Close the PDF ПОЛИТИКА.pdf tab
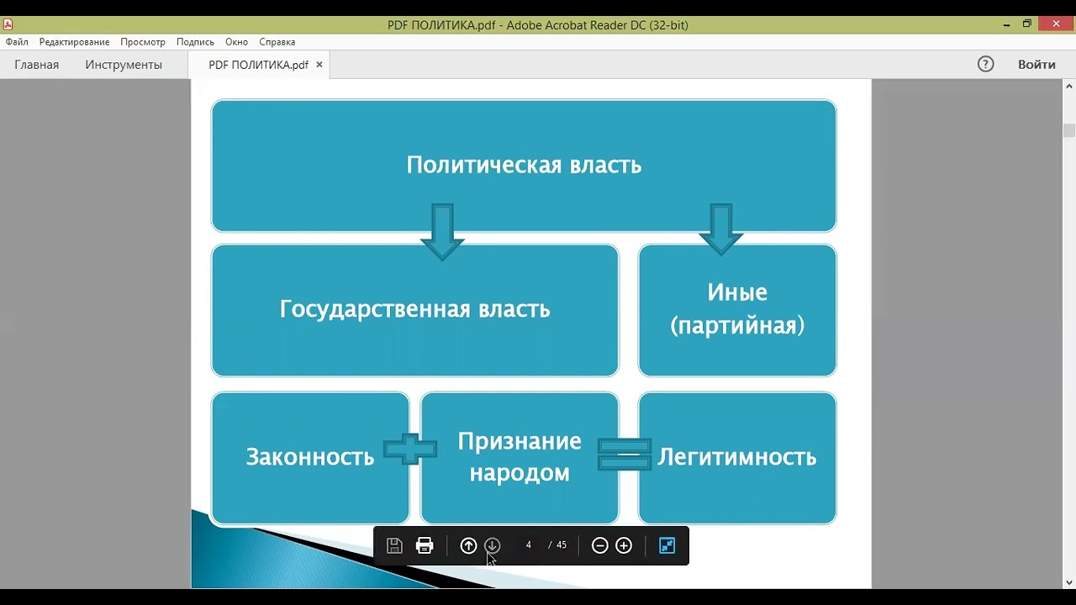The image size is (1076, 605). (x=319, y=65)
